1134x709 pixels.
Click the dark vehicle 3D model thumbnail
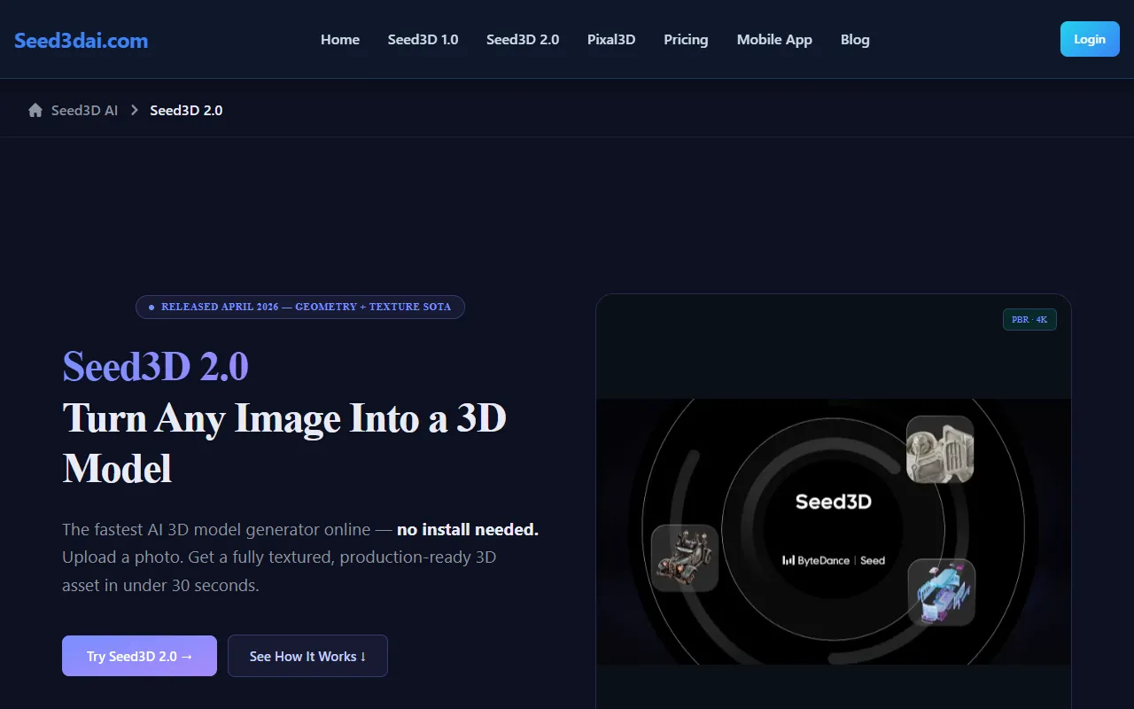(x=685, y=558)
